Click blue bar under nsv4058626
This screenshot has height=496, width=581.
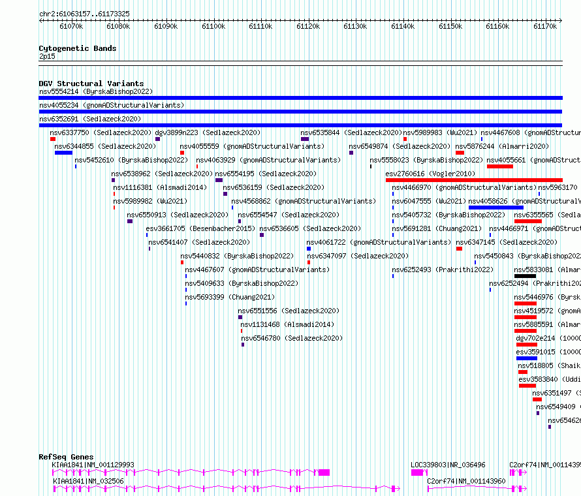(496, 208)
